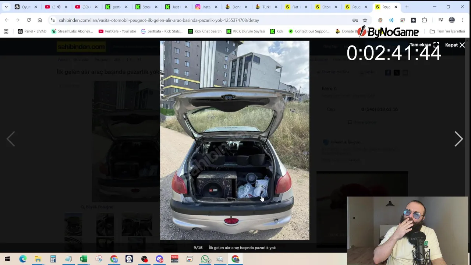This screenshot has height=265, width=471.
Task: Reload the page
Action: [x=29, y=20]
